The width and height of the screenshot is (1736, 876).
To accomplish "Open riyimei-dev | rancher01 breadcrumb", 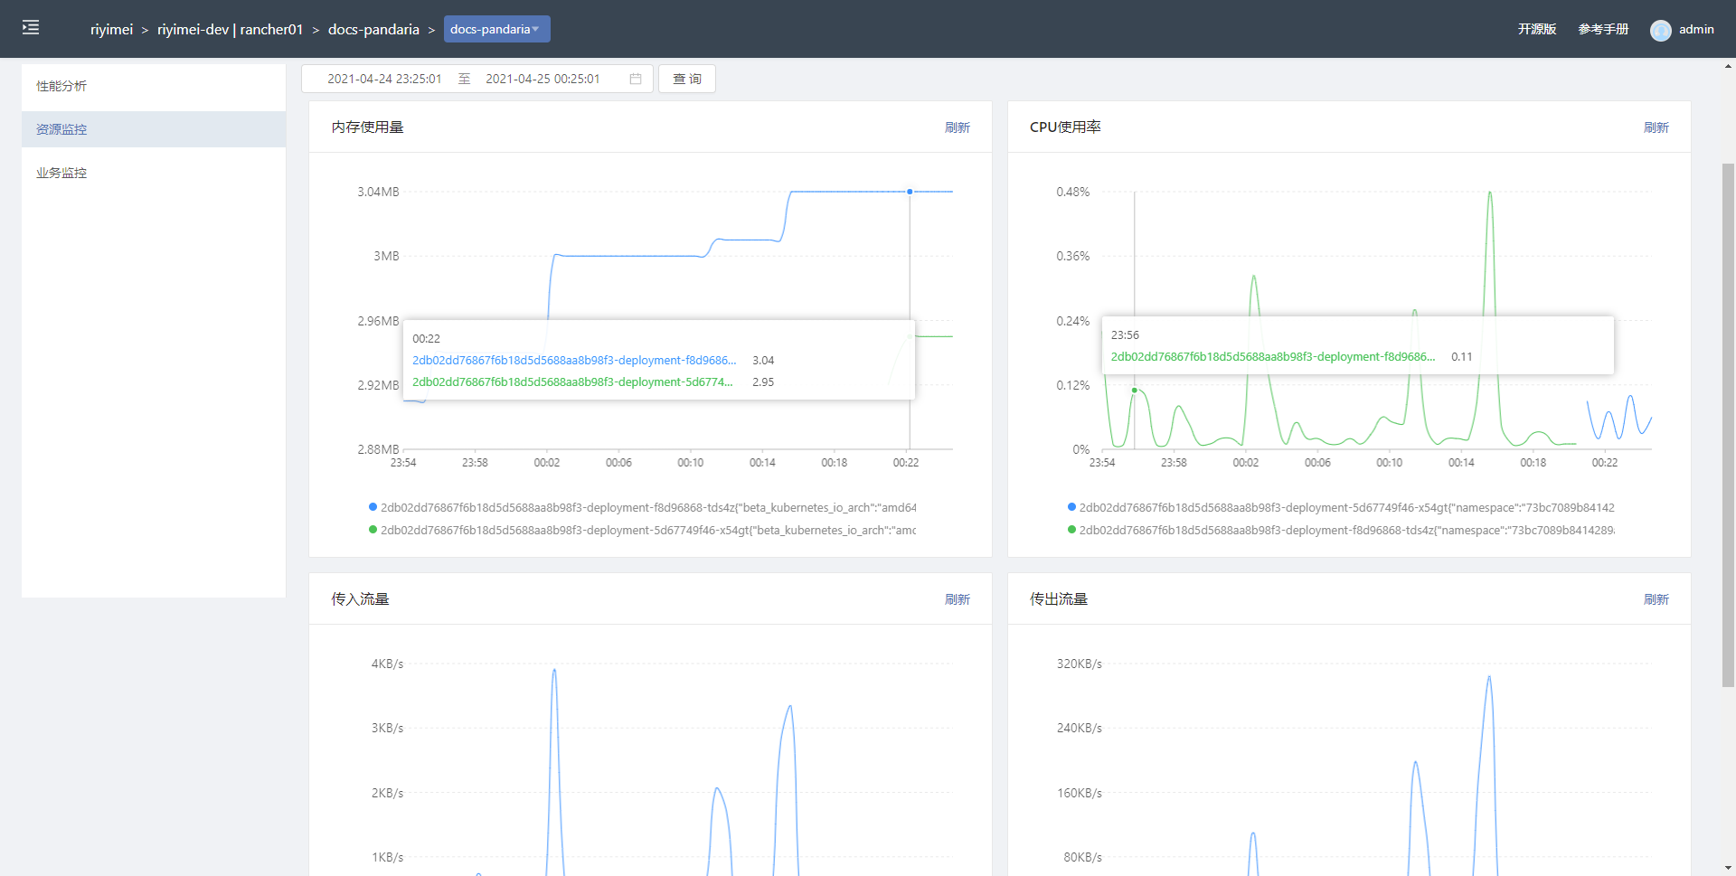I will click(x=230, y=29).
